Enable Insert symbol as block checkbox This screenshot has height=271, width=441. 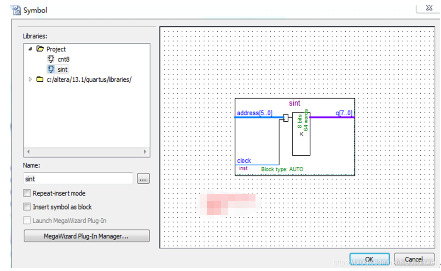click(27, 207)
